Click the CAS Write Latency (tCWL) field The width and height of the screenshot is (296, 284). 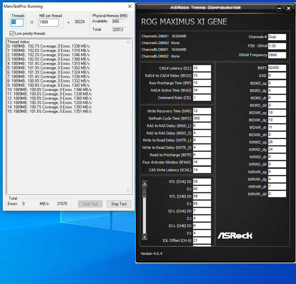[202, 170]
